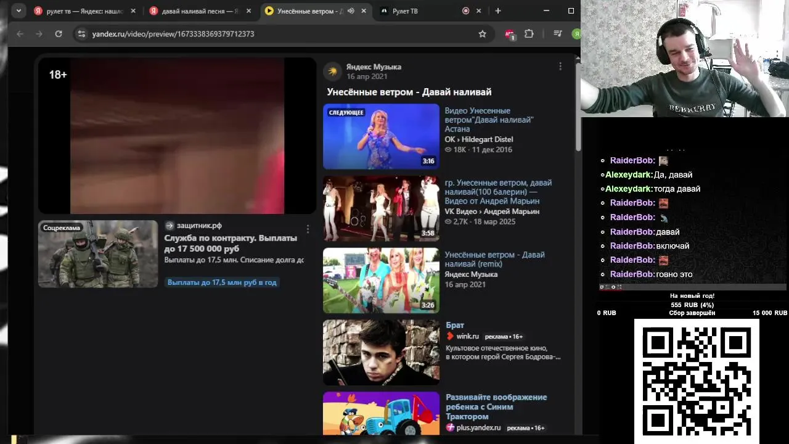Open the browser profile avatar
789x444 pixels.
[576, 34]
